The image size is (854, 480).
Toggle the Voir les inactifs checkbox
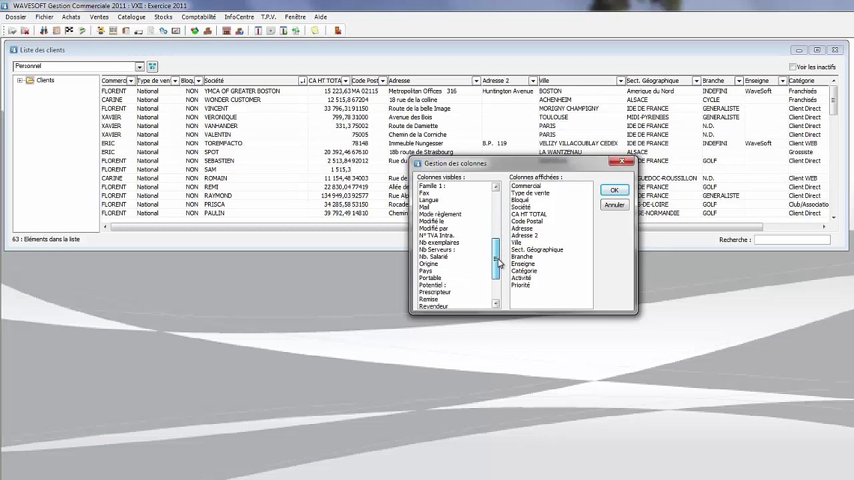pyautogui.click(x=793, y=67)
